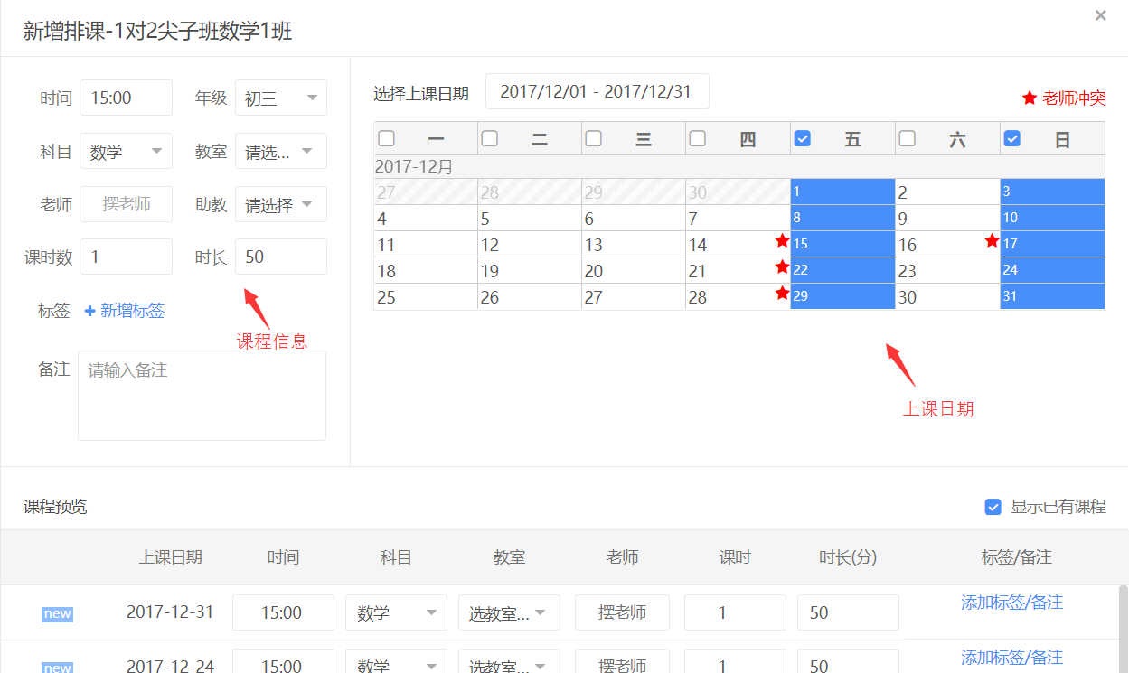
Task: Click the 课时数 input field
Action: tap(126, 257)
